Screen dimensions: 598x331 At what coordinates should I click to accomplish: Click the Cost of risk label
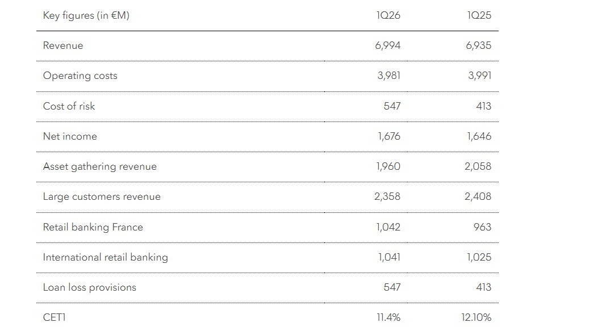coord(69,106)
